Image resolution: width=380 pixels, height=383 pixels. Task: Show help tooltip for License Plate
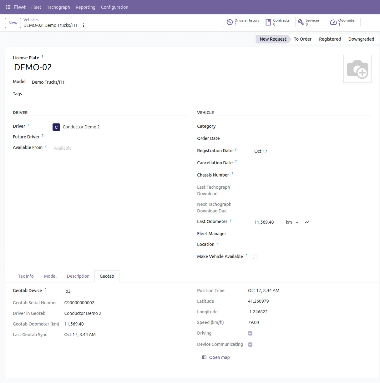(43, 57)
